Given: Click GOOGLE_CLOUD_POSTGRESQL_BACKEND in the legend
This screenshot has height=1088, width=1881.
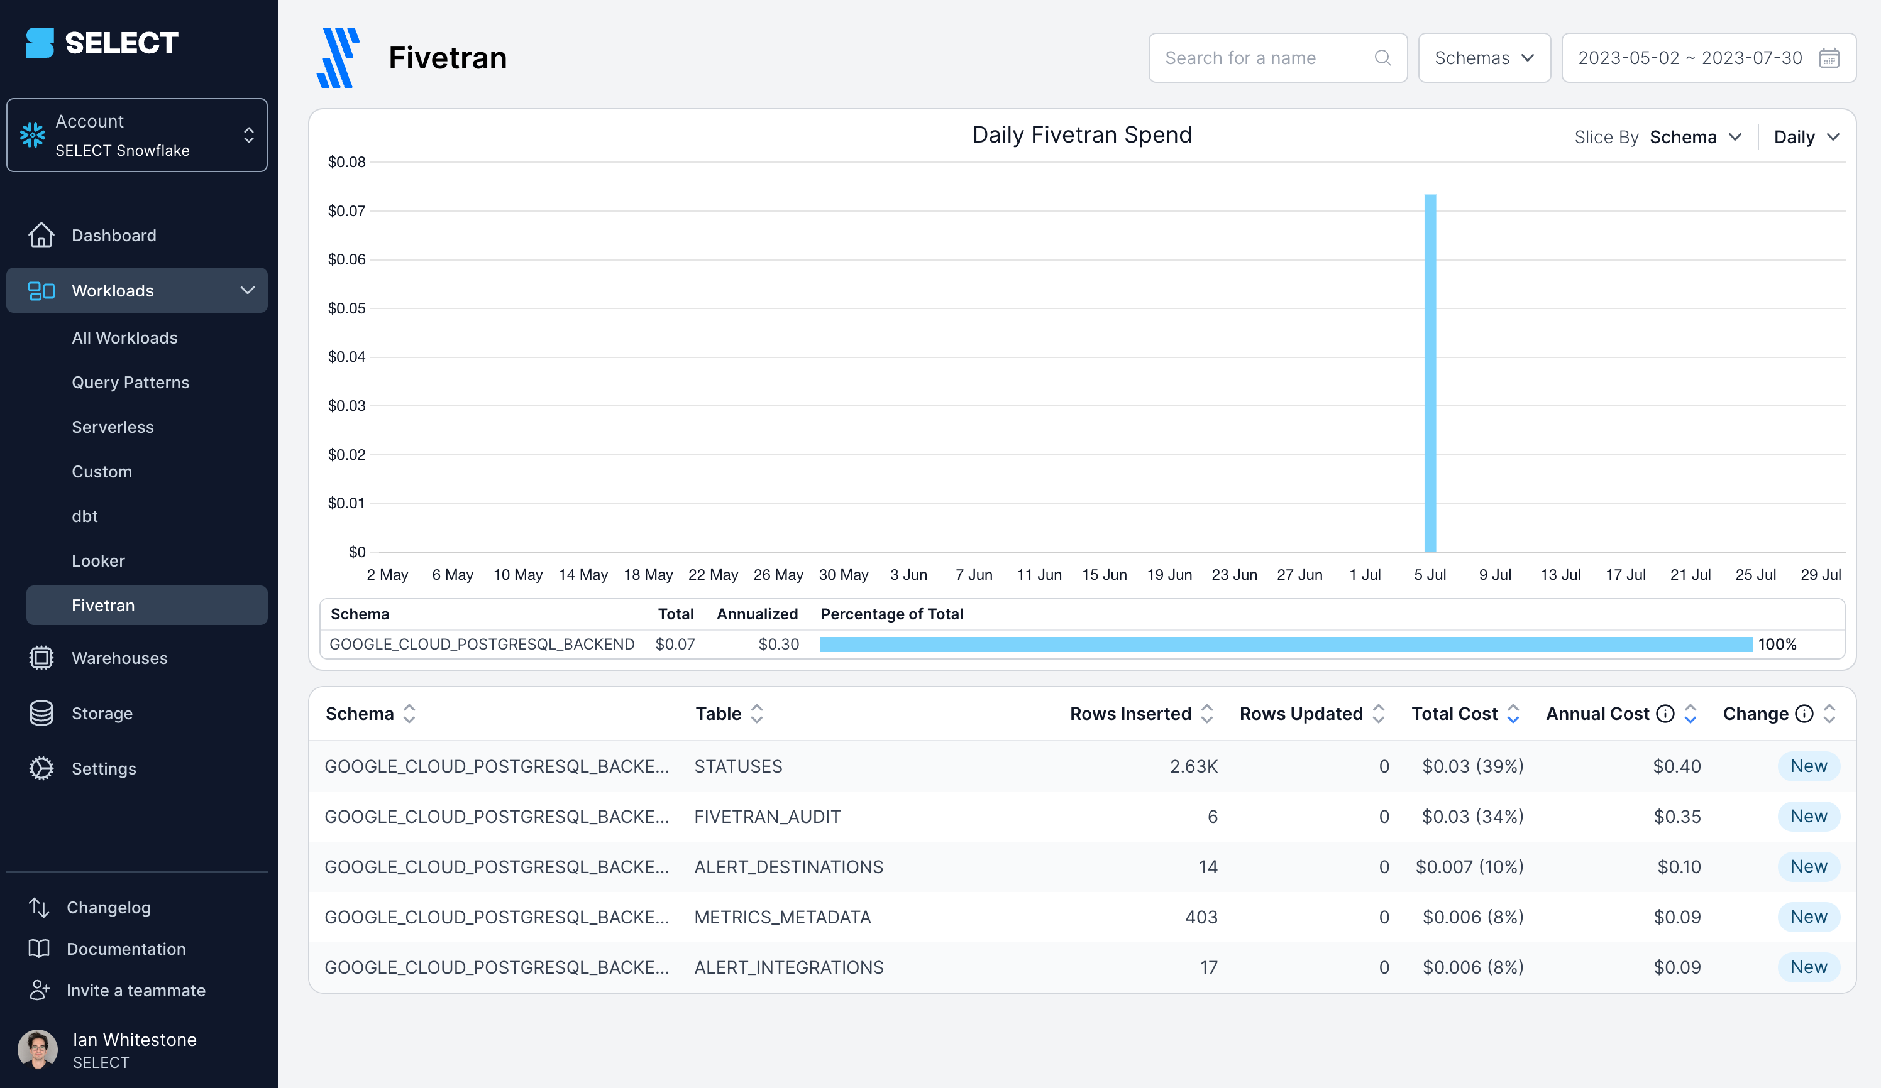Looking at the screenshot, I should coord(482,645).
